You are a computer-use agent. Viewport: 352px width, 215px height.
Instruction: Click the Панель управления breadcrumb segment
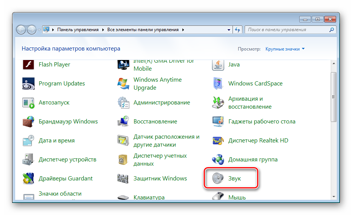(x=78, y=30)
